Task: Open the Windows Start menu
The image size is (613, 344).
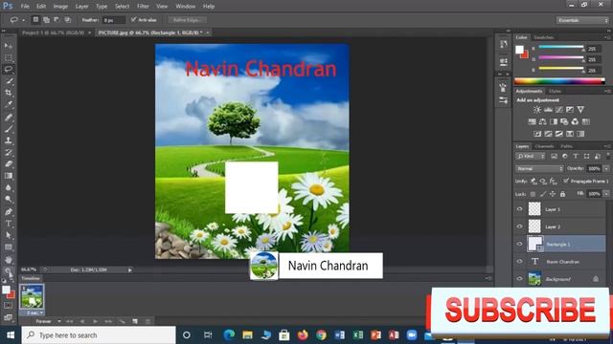Action: point(11,335)
